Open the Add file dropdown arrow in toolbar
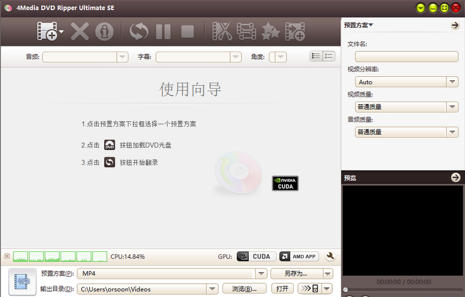This screenshot has height=297, width=465. pos(61,31)
